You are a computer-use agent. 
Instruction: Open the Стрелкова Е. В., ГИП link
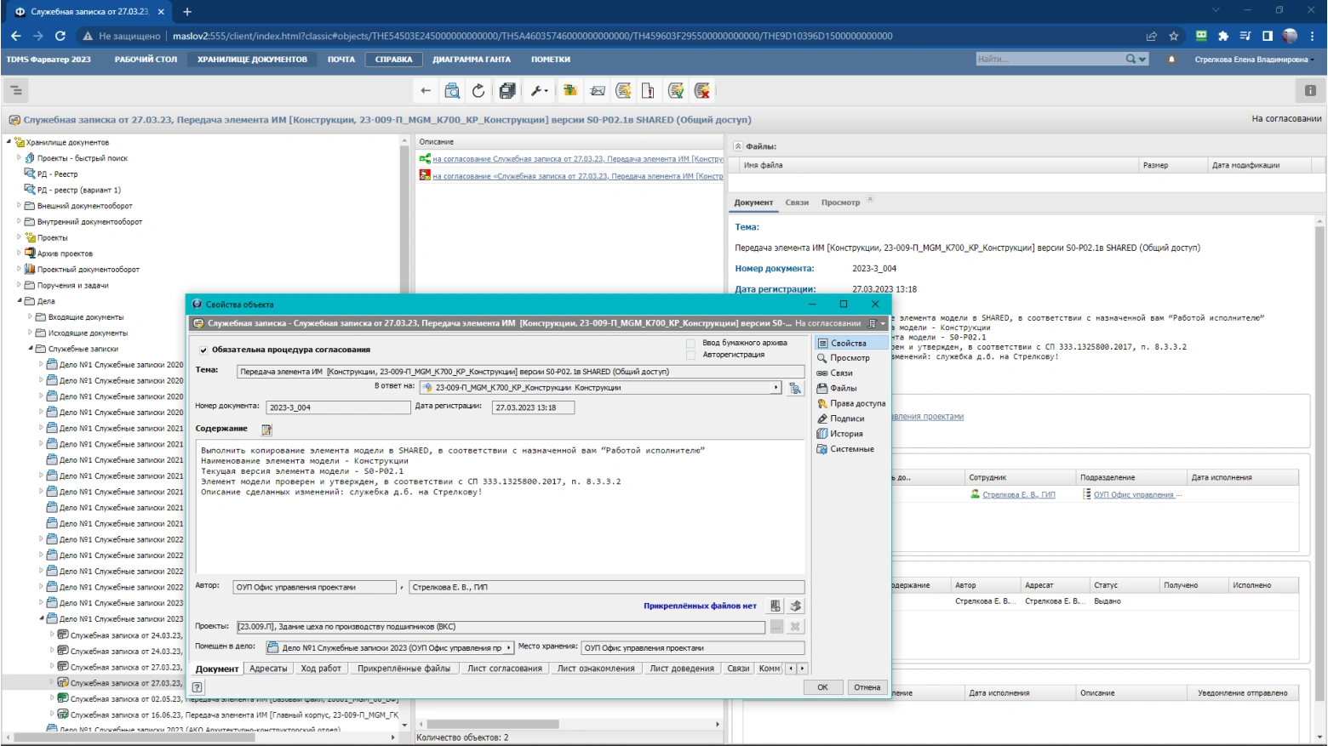click(1018, 495)
